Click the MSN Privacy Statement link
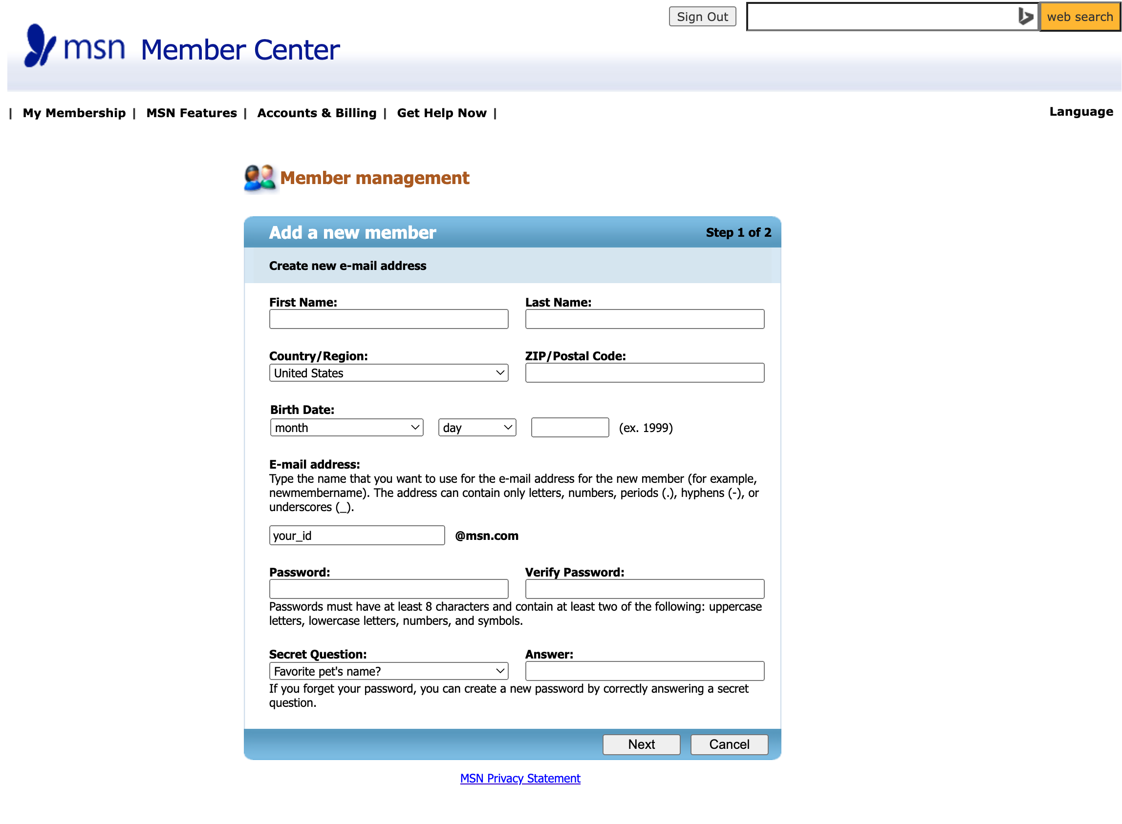 521,778
